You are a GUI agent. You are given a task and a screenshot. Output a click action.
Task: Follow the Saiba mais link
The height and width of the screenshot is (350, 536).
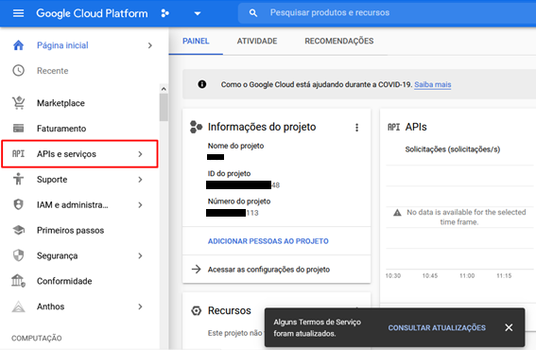433,84
